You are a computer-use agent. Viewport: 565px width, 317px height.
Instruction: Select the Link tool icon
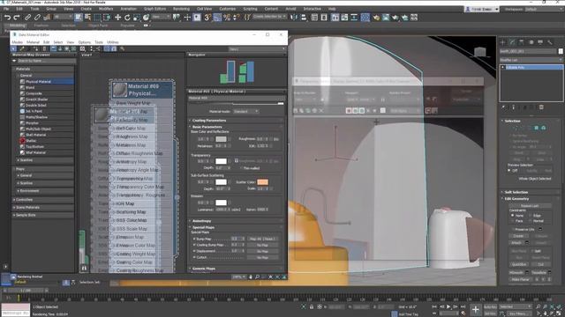27,18
